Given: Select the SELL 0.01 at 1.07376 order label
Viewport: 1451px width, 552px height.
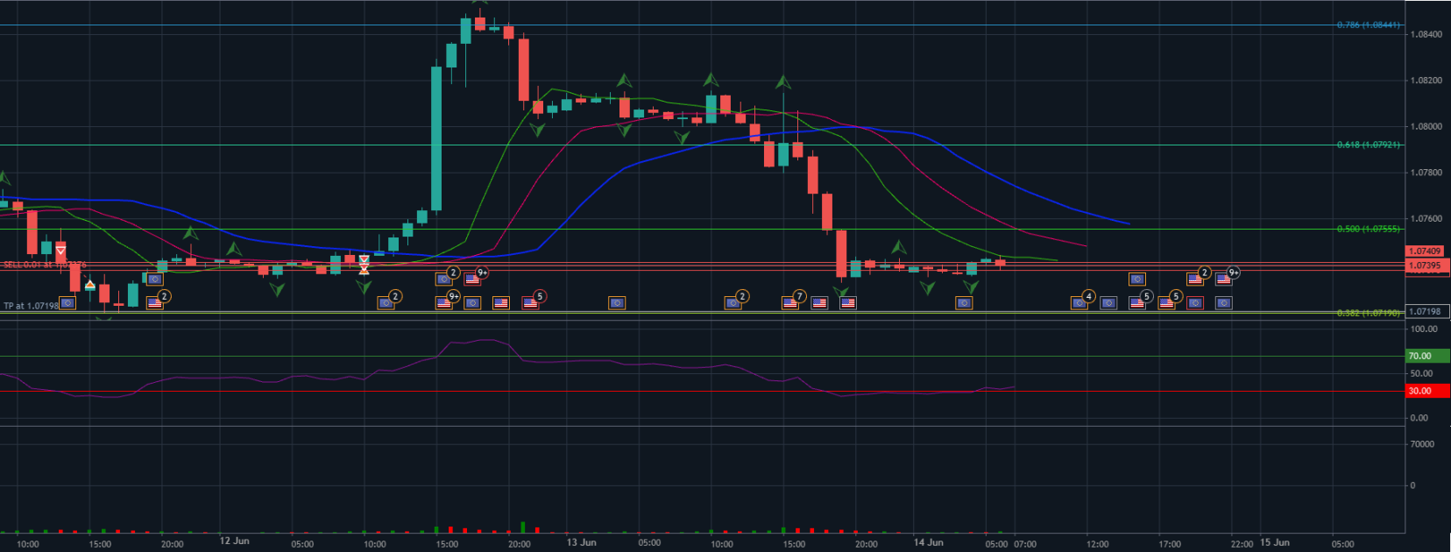Looking at the screenshot, I should (x=45, y=265).
